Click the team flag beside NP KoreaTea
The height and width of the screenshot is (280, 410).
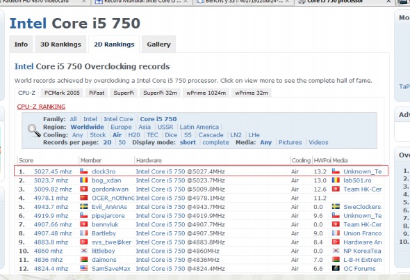(x=336, y=251)
